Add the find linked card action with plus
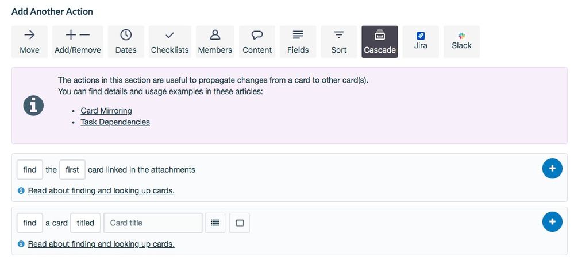The width and height of the screenshot is (574, 257). pos(552,169)
